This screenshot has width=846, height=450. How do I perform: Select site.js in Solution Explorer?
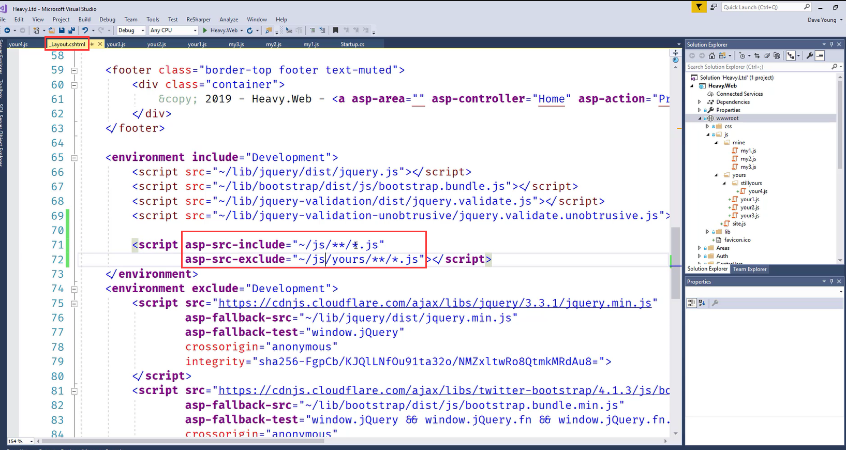(x=739, y=224)
